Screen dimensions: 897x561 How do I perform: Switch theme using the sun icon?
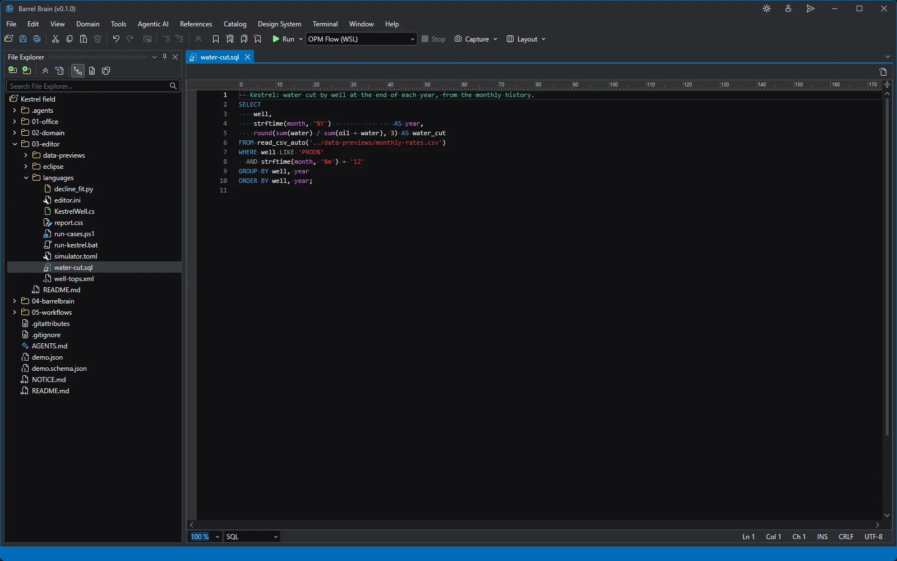(x=767, y=8)
